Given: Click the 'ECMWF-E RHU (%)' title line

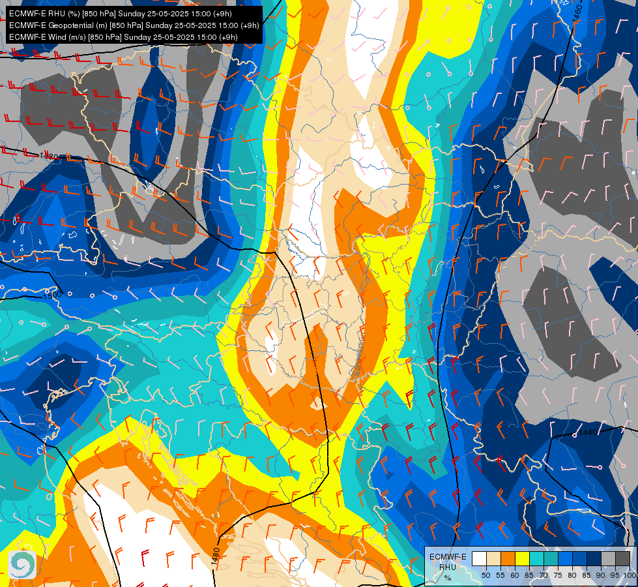Looking at the screenshot, I should click(121, 14).
